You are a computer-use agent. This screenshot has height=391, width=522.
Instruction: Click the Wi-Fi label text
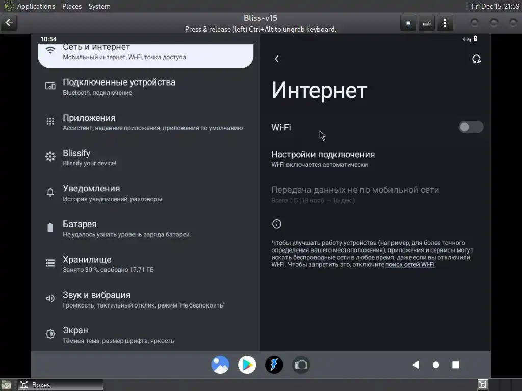281,127
